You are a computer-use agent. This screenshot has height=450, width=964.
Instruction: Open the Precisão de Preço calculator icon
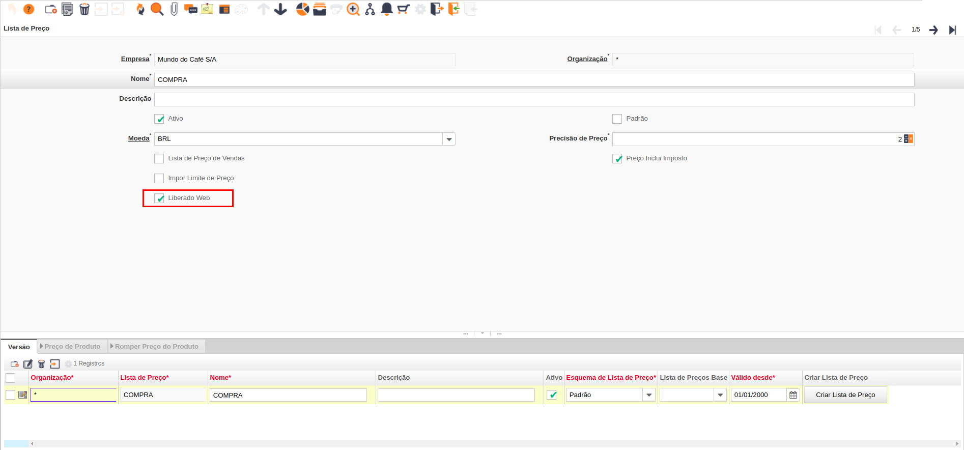(909, 139)
